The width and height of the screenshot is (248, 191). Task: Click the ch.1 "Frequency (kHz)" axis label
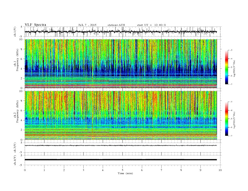click(x=18, y=60)
